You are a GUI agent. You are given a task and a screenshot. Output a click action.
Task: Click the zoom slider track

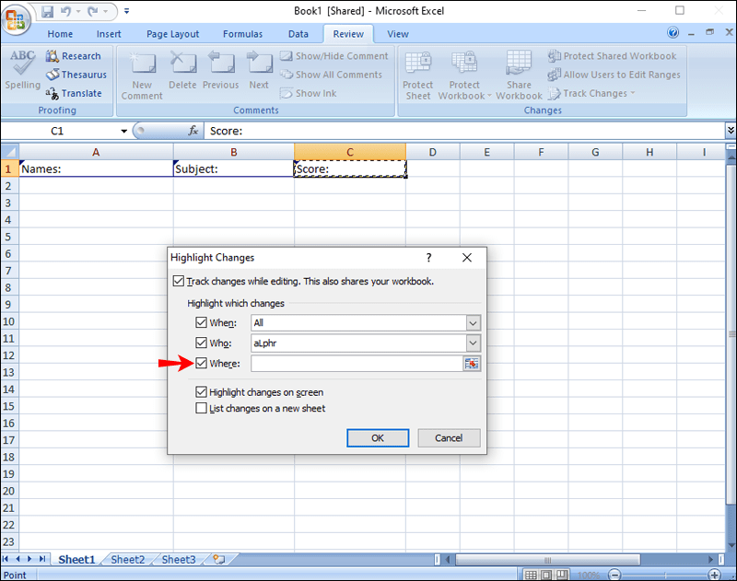(x=664, y=575)
